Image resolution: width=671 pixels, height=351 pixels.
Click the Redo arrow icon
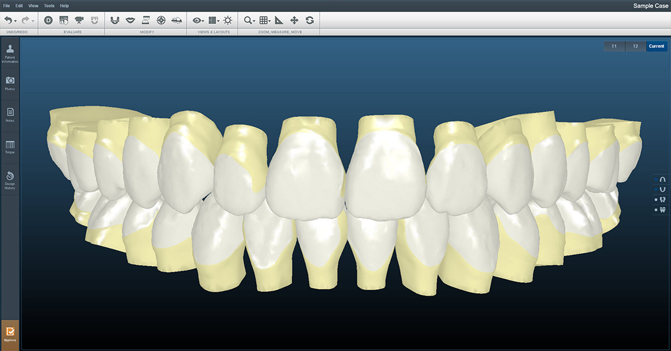25,20
